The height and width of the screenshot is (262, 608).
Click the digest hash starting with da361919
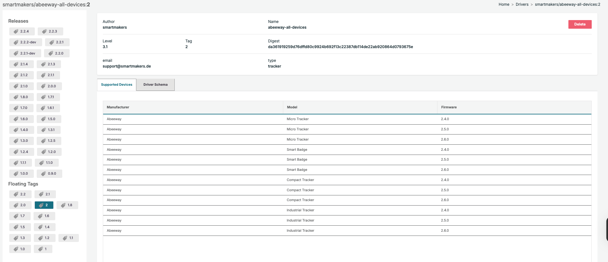(x=340, y=47)
